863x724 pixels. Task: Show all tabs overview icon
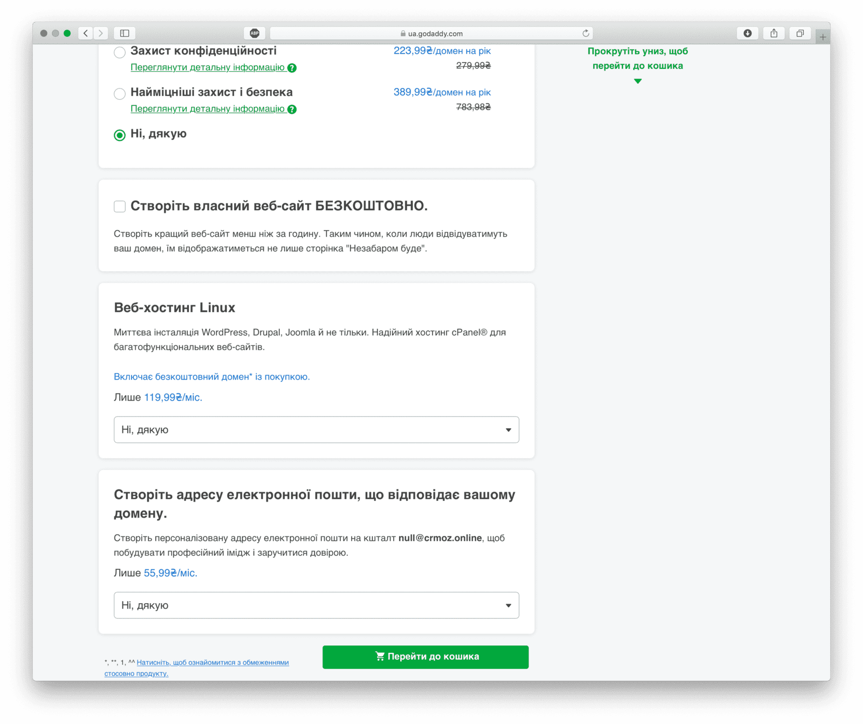[800, 33]
